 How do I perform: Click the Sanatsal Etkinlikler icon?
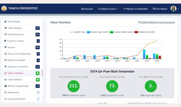click(5, 99)
